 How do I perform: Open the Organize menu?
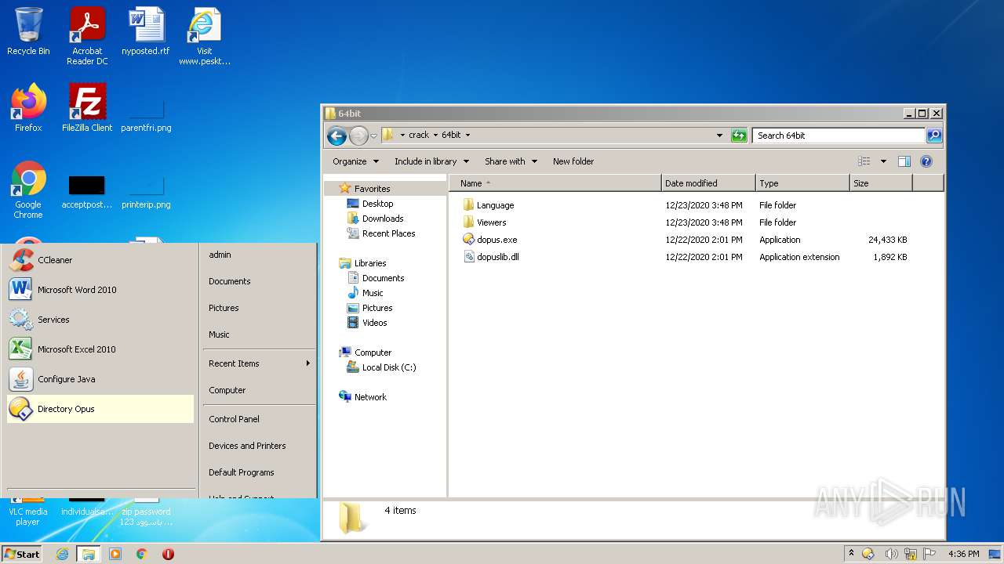pos(355,161)
